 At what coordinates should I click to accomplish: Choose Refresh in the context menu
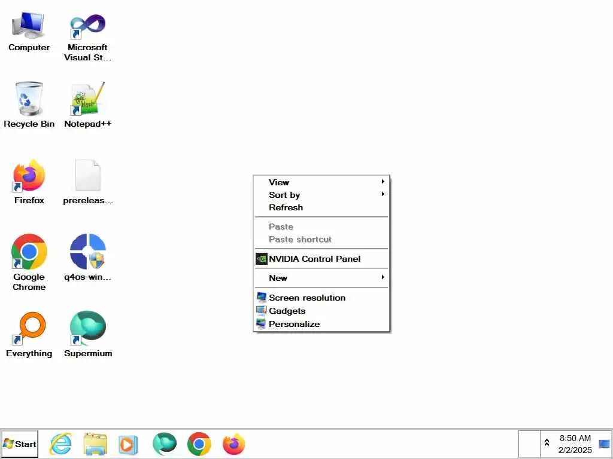pyautogui.click(x=321, y=207)
